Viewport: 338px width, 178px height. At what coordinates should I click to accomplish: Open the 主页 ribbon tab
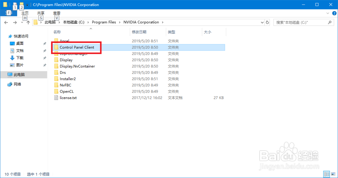(x=25, y=13)
